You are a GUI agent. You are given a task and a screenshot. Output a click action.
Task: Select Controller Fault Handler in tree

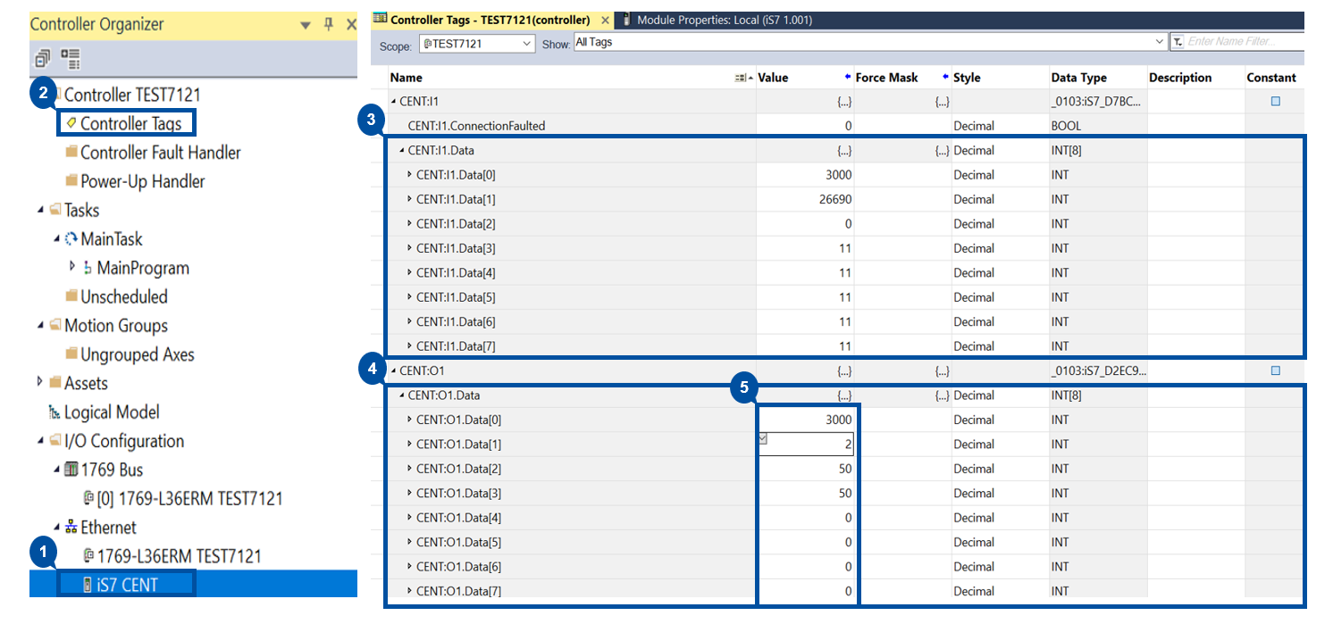point(160,153)
